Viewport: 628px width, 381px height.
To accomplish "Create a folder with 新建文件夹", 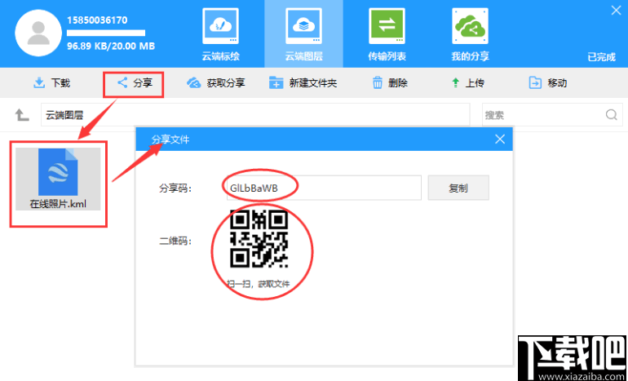I will pos(303,83).
